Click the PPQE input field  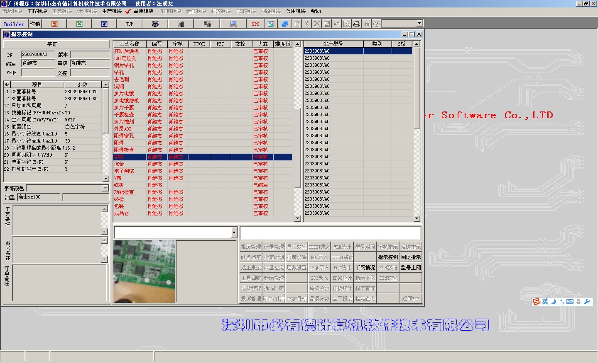tap(38, 73)
